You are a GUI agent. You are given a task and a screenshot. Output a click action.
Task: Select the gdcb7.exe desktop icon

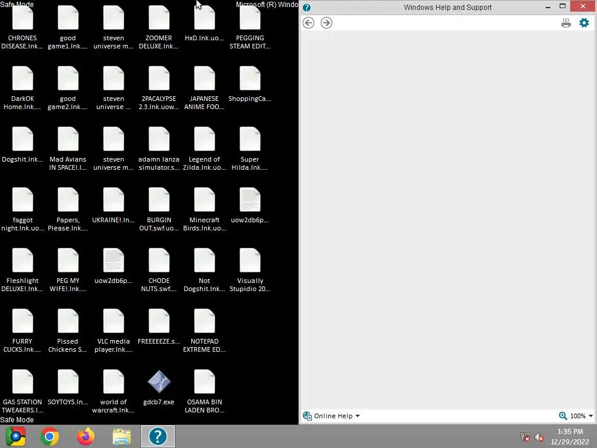159,387
